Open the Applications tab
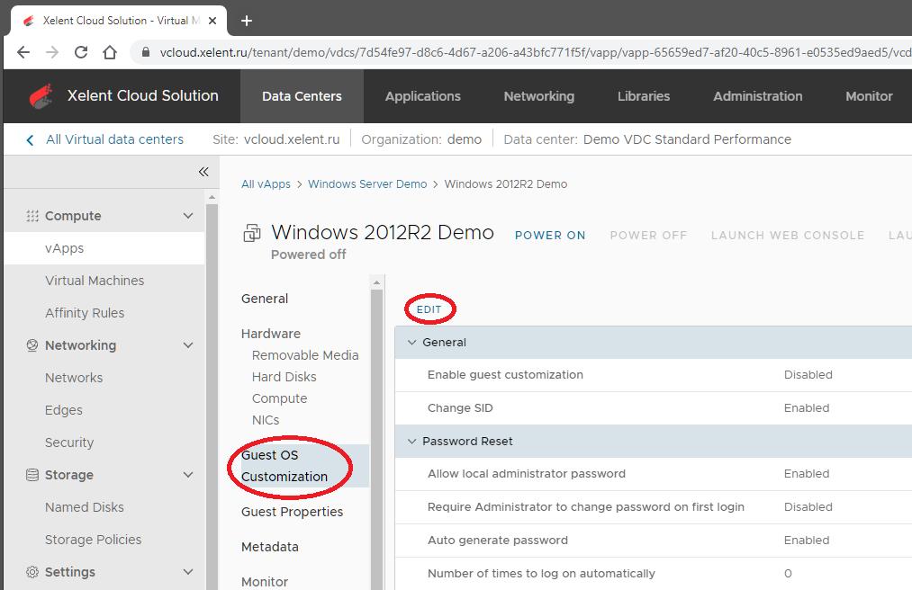 click(423, 96)
